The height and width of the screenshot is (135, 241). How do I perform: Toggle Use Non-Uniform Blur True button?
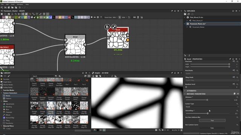[212, 120]
